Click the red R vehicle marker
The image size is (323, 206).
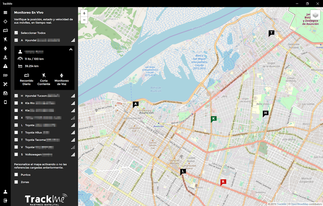click(223, 182)
